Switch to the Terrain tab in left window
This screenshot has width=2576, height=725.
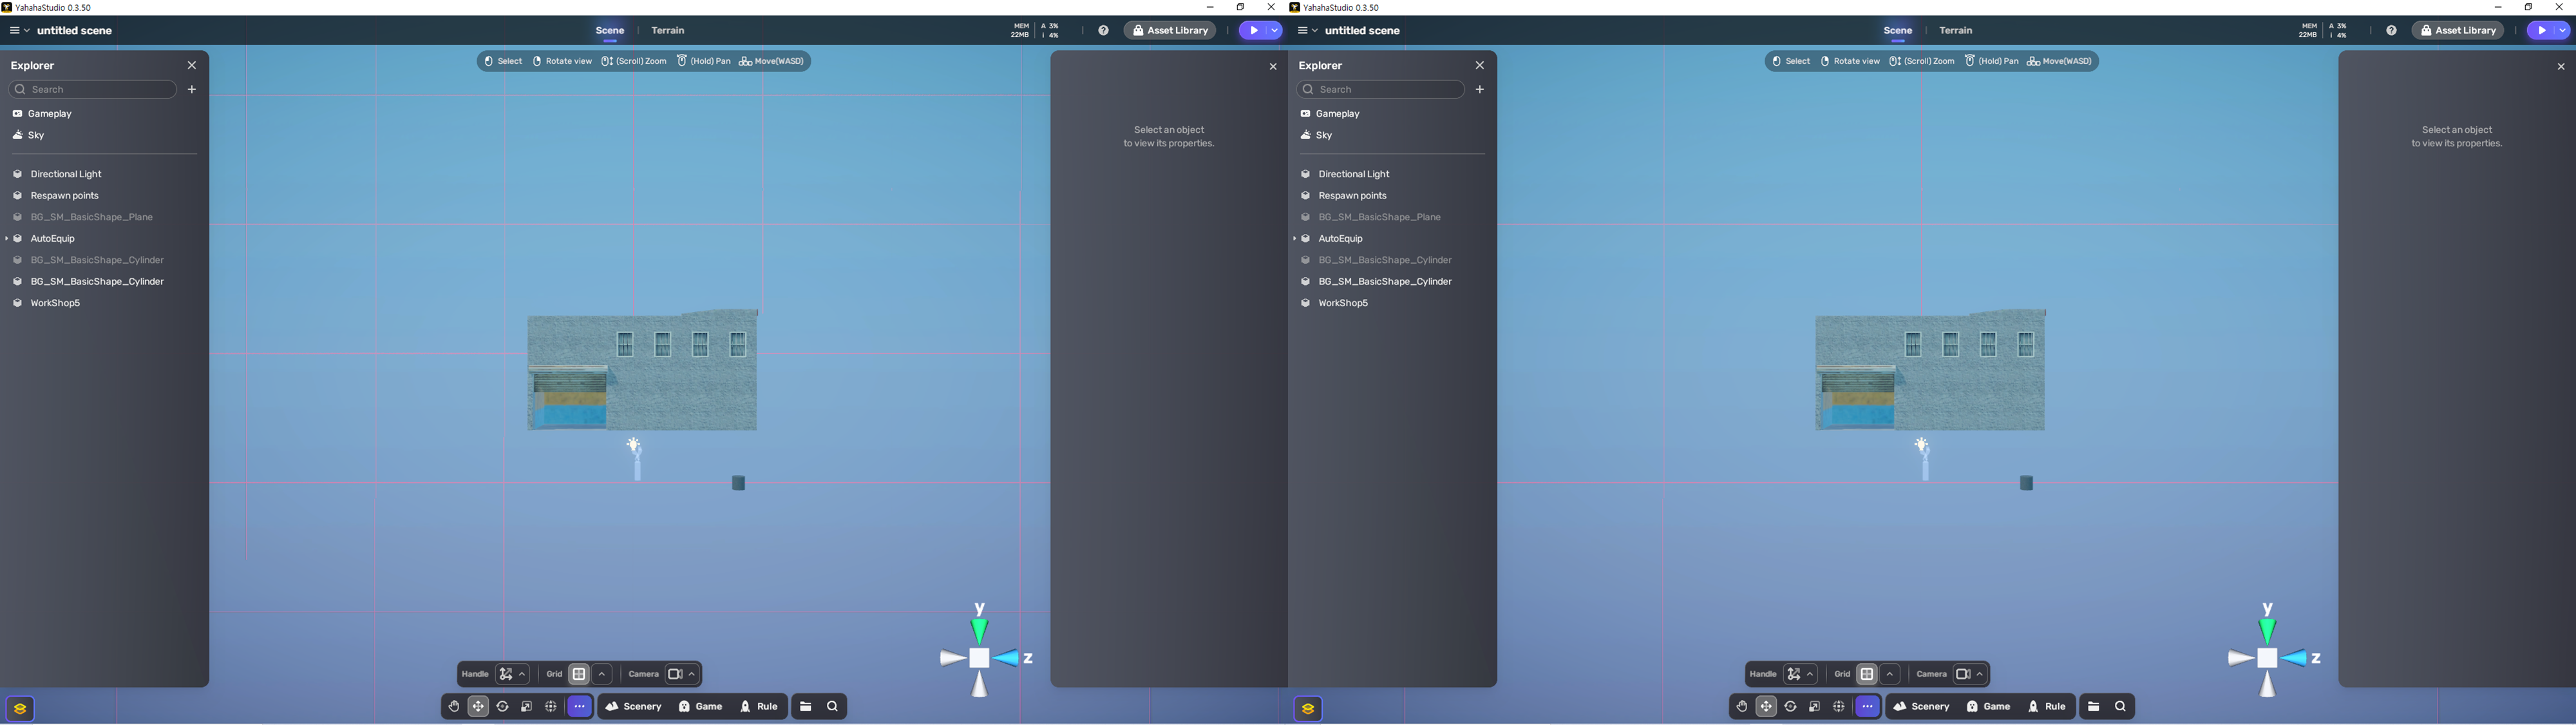[x=668, y=31]
